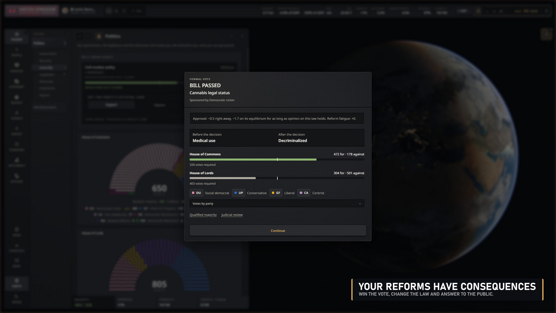Click the '304 for · 501 against' tally
This screenshot has height=313, width=556.
coord(349,173)
